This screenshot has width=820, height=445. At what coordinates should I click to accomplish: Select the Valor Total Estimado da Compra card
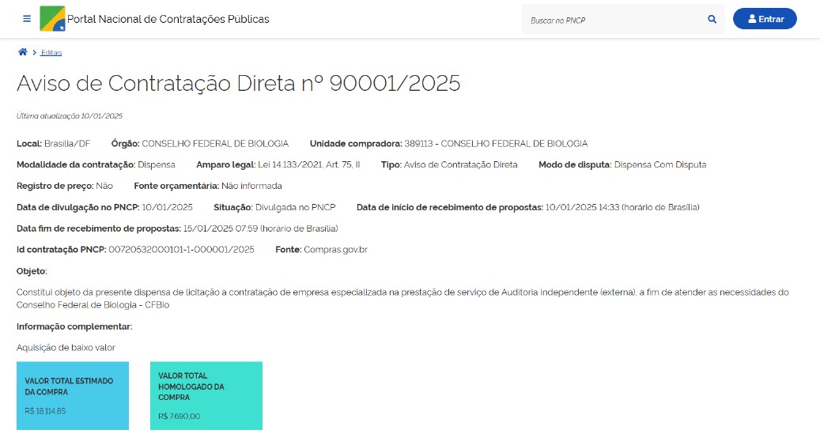(73, 396)
